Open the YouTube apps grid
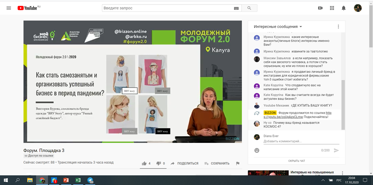Viewport: 373px width, 185px height. pyautogui.click(x=332, y=8)
